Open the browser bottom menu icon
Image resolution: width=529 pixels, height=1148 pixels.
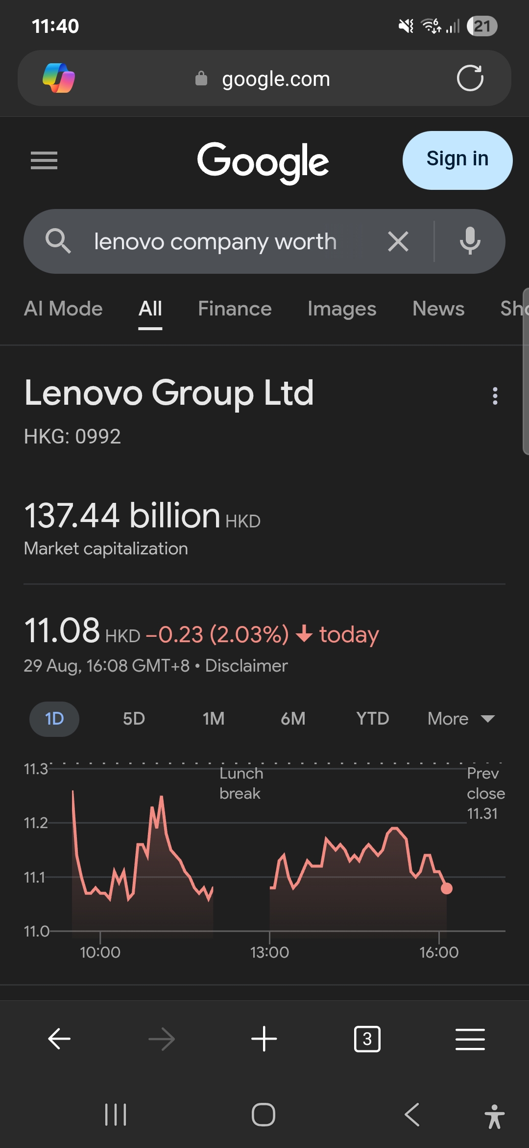coord(470,1039)
